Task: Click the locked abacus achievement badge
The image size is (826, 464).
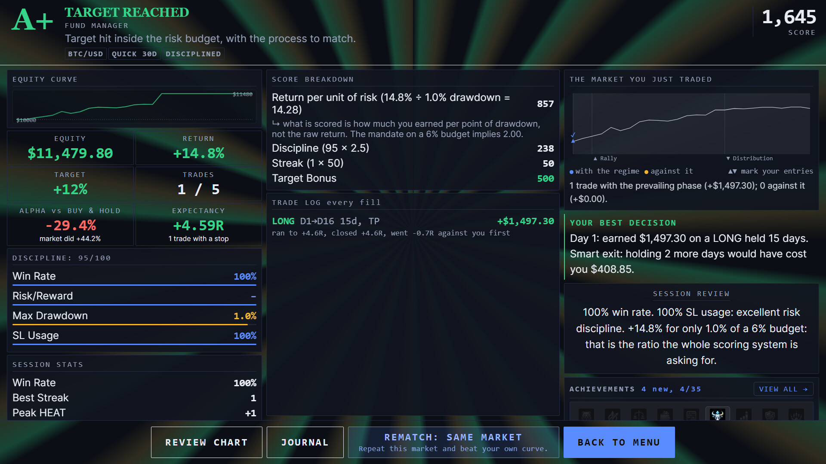Action: click(x=691, y=415)
